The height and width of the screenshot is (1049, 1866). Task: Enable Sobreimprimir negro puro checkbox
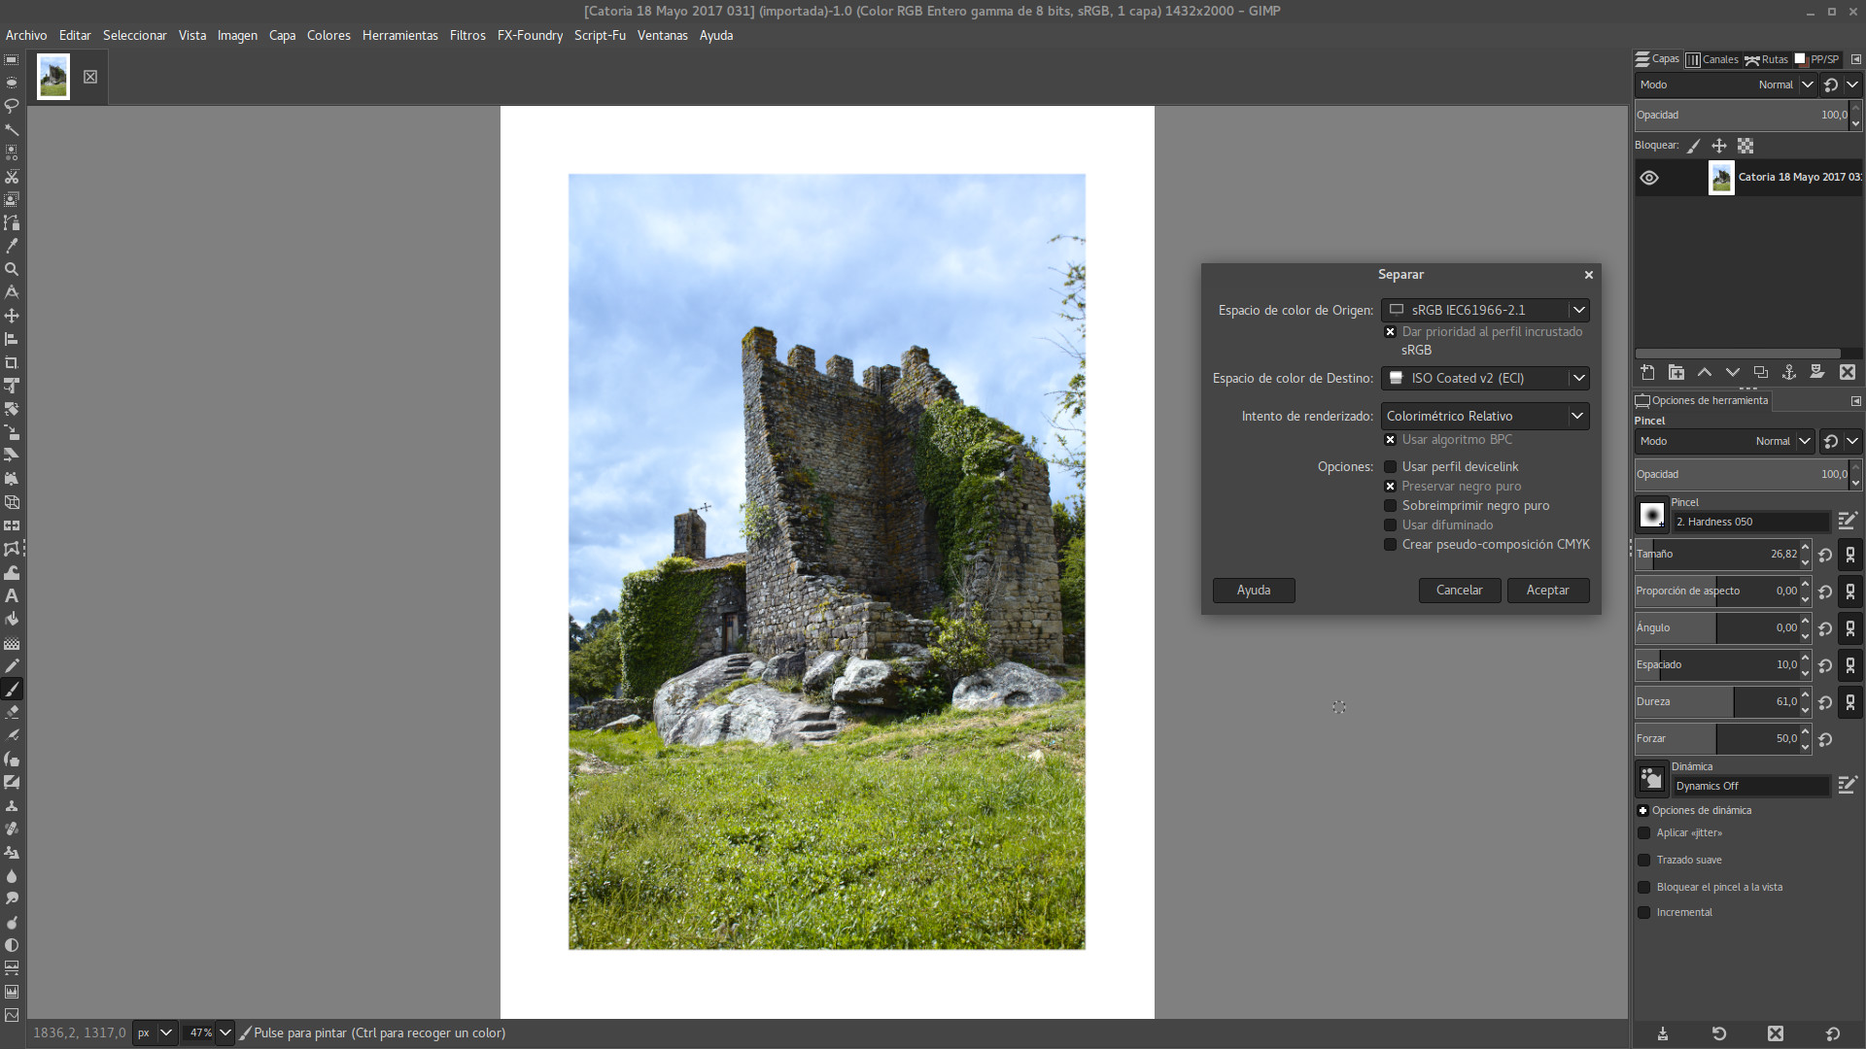click(x=1390, y=506)
